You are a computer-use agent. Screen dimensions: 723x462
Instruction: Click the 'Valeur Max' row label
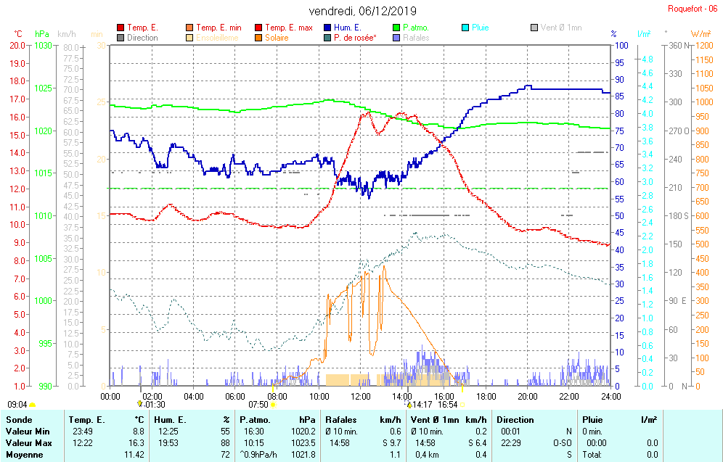click(x=28, y=443)
